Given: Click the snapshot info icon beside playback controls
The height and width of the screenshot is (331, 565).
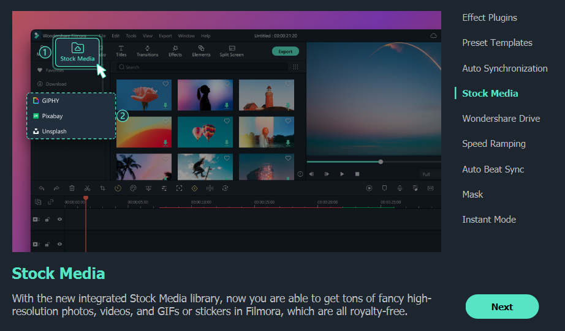Looking at the screenshot, I should point(300,174).
